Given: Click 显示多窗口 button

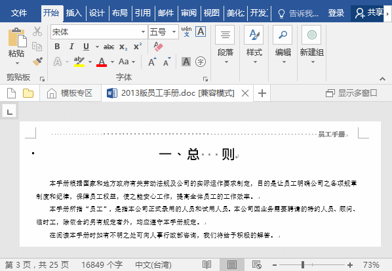Looking at the screenshot, I should pyautogui.click(x=351, y=93).
